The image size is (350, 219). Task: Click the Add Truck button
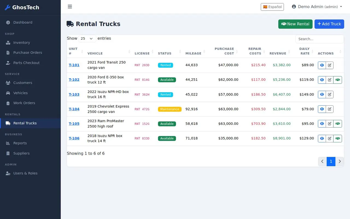[x=329, y=24]
